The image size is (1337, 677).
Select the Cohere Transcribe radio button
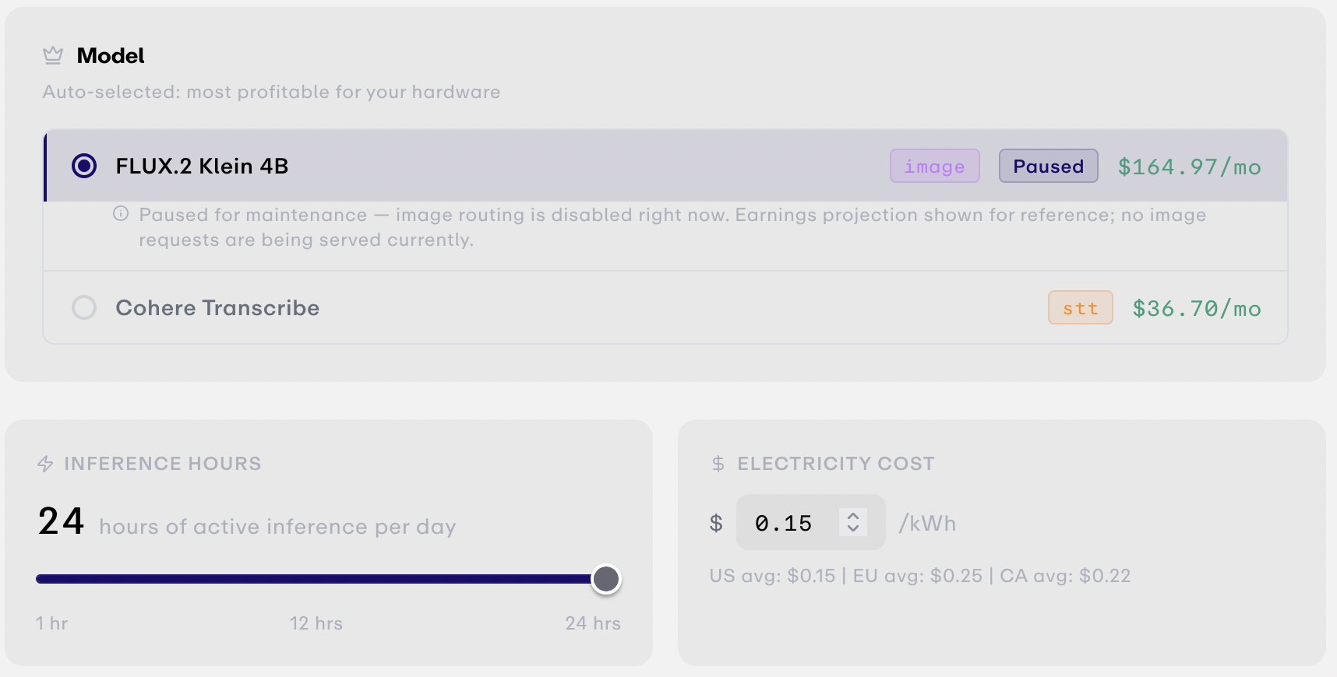click(84, 307)
